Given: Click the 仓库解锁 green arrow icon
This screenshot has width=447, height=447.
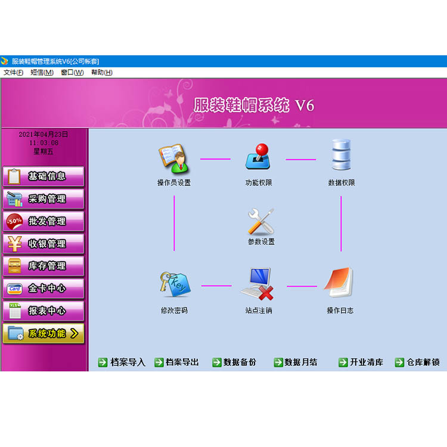Looking at the screenshot, I should 400,362.
